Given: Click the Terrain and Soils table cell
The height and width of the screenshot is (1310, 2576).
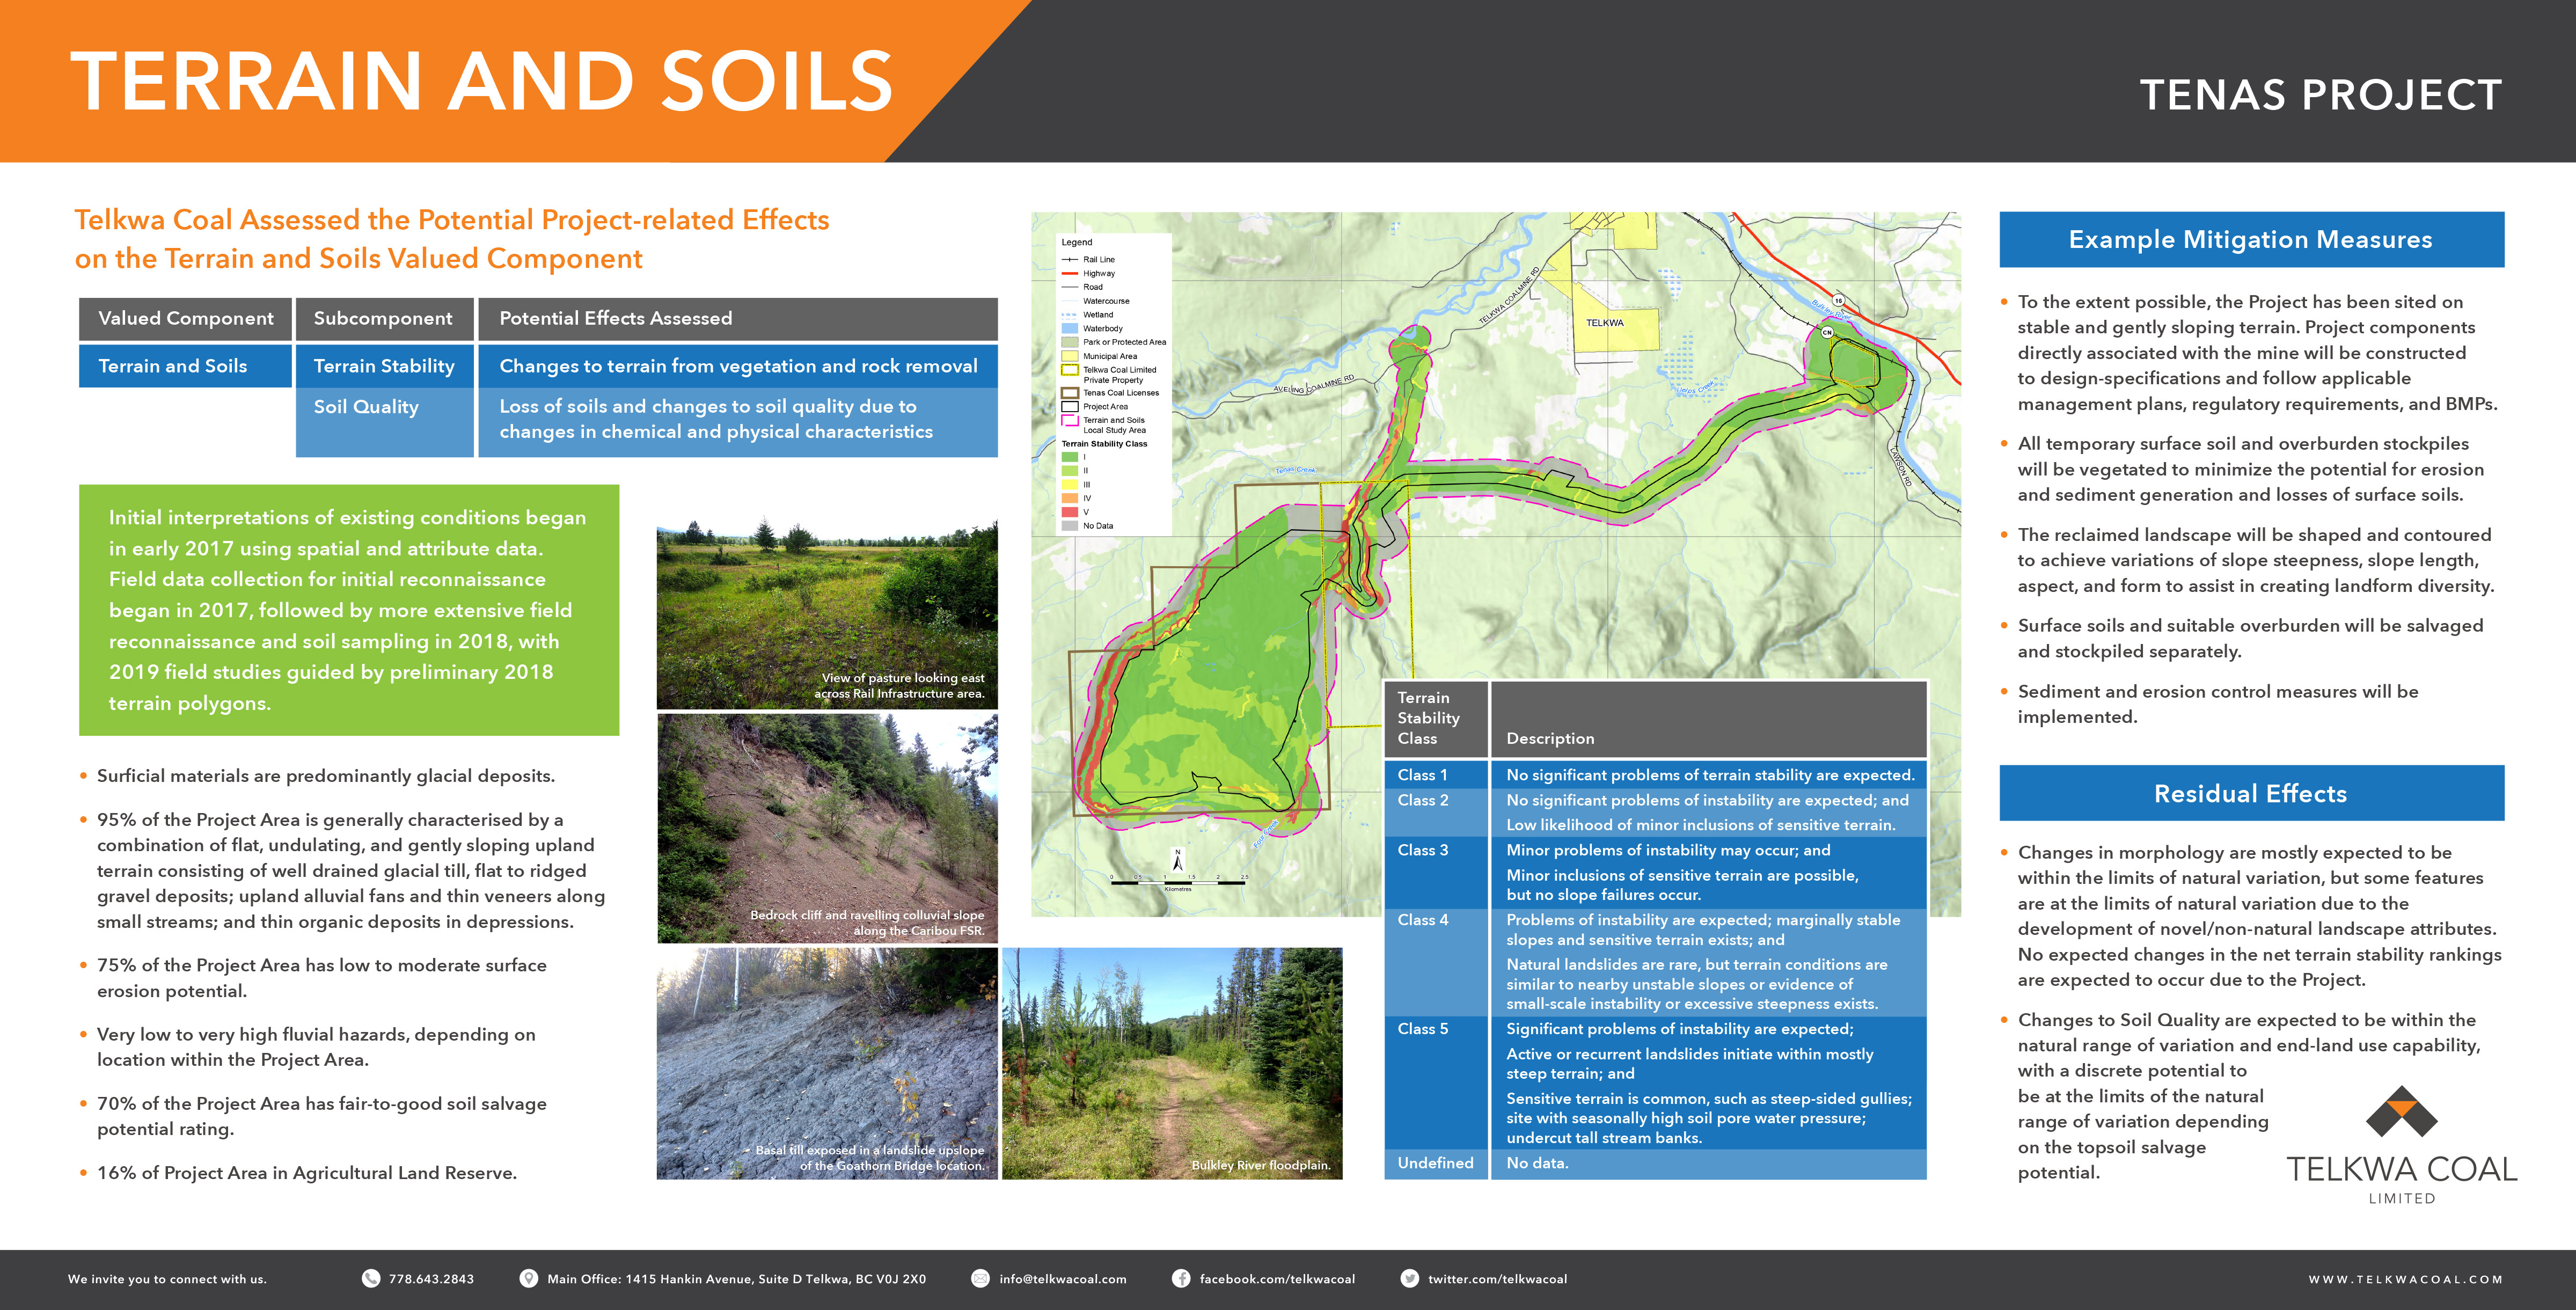Looking at the screenshot, I should (x=185, y=366).
